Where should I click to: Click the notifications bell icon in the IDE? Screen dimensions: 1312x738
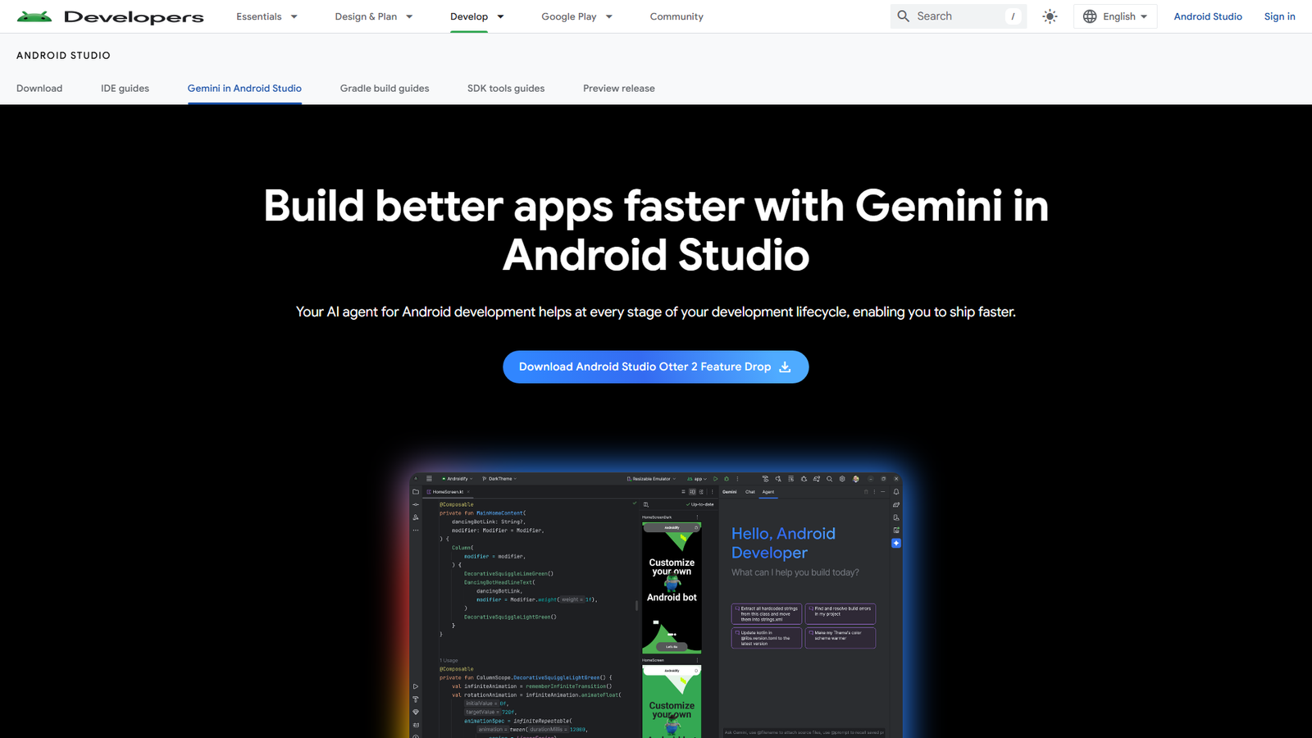coord(896,492)
